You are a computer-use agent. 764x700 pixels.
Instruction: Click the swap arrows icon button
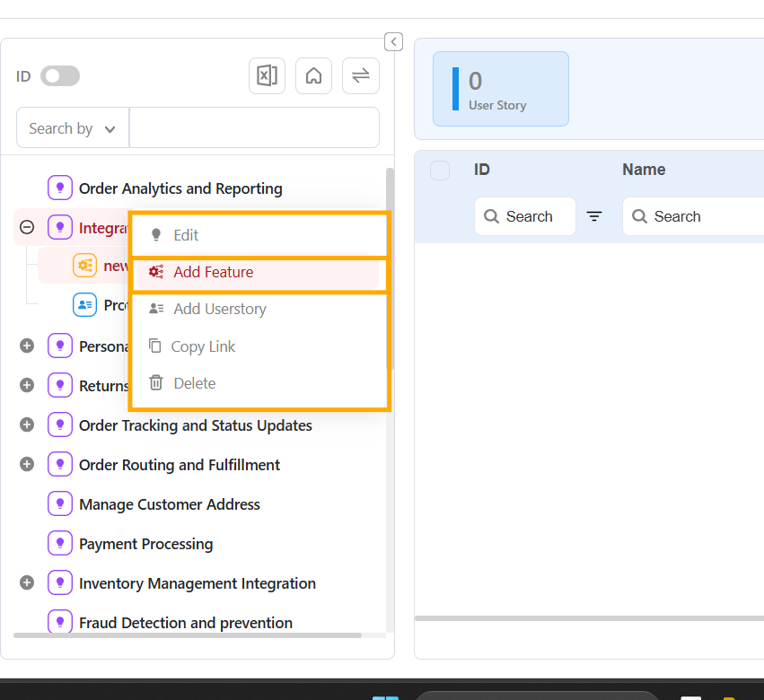coord(361,76)
